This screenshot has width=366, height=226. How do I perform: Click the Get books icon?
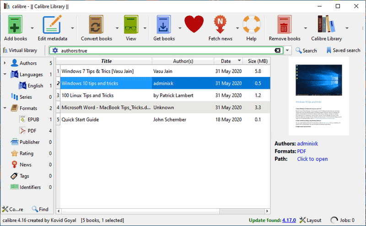click(164, 25)
